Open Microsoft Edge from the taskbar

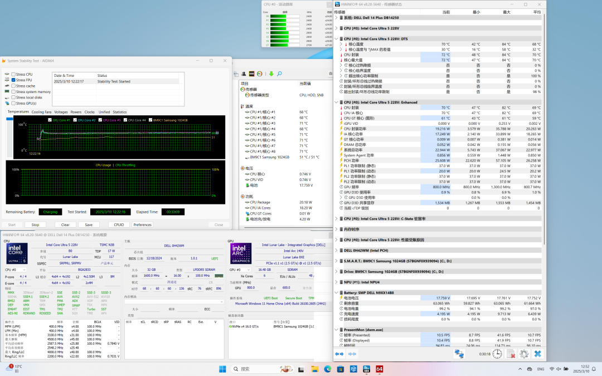(328, 369)
